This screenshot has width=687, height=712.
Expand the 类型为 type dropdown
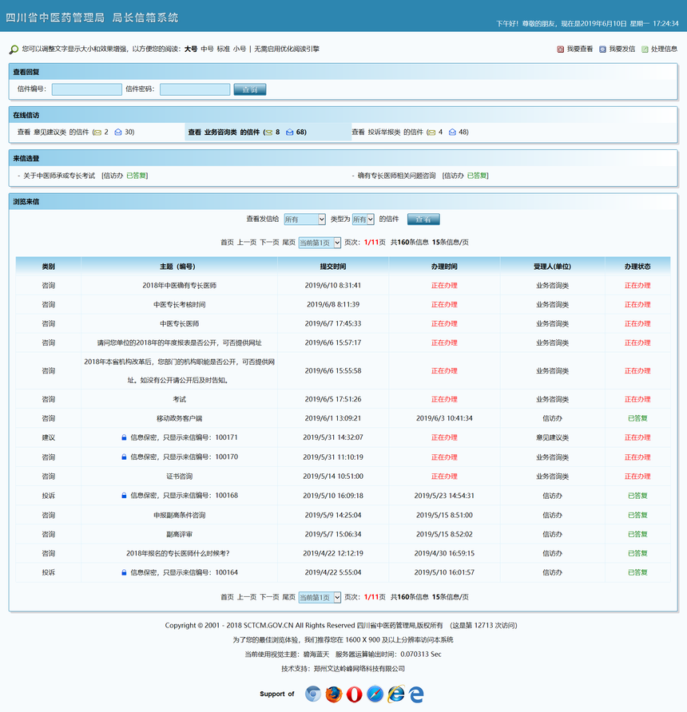click(363, 220)
